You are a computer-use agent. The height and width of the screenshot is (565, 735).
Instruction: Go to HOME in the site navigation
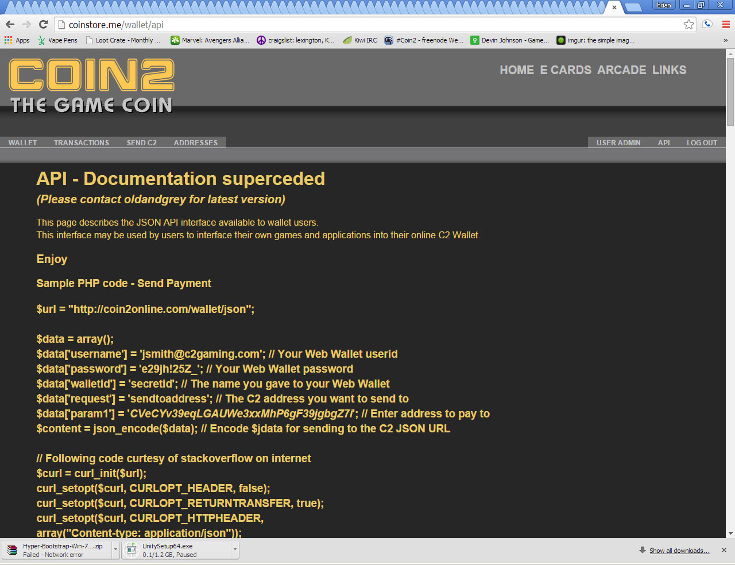pyautogui.click(x=517, y=70)
